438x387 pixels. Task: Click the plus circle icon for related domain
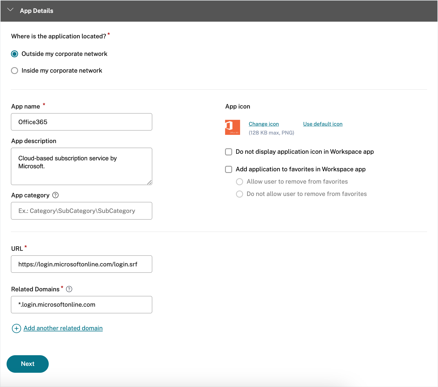16,328
